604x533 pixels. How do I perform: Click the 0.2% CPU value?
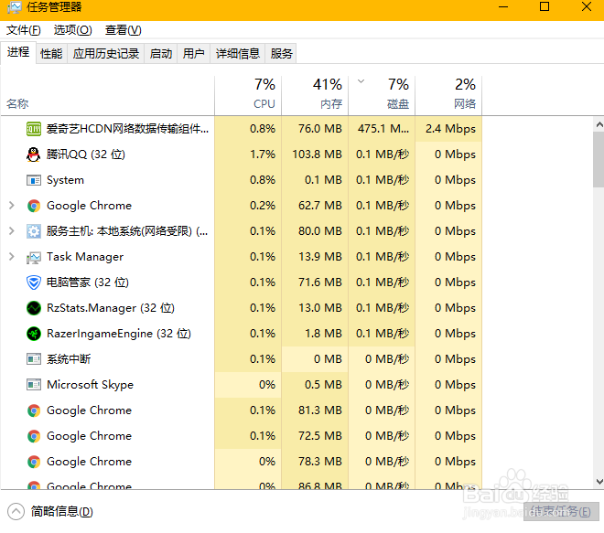pyautogui.click(x=263, y=206)
